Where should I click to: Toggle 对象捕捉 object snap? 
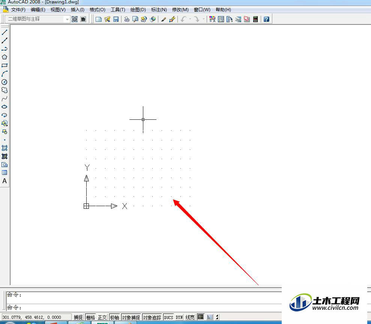pyautogui.click(x=131, y=317)
